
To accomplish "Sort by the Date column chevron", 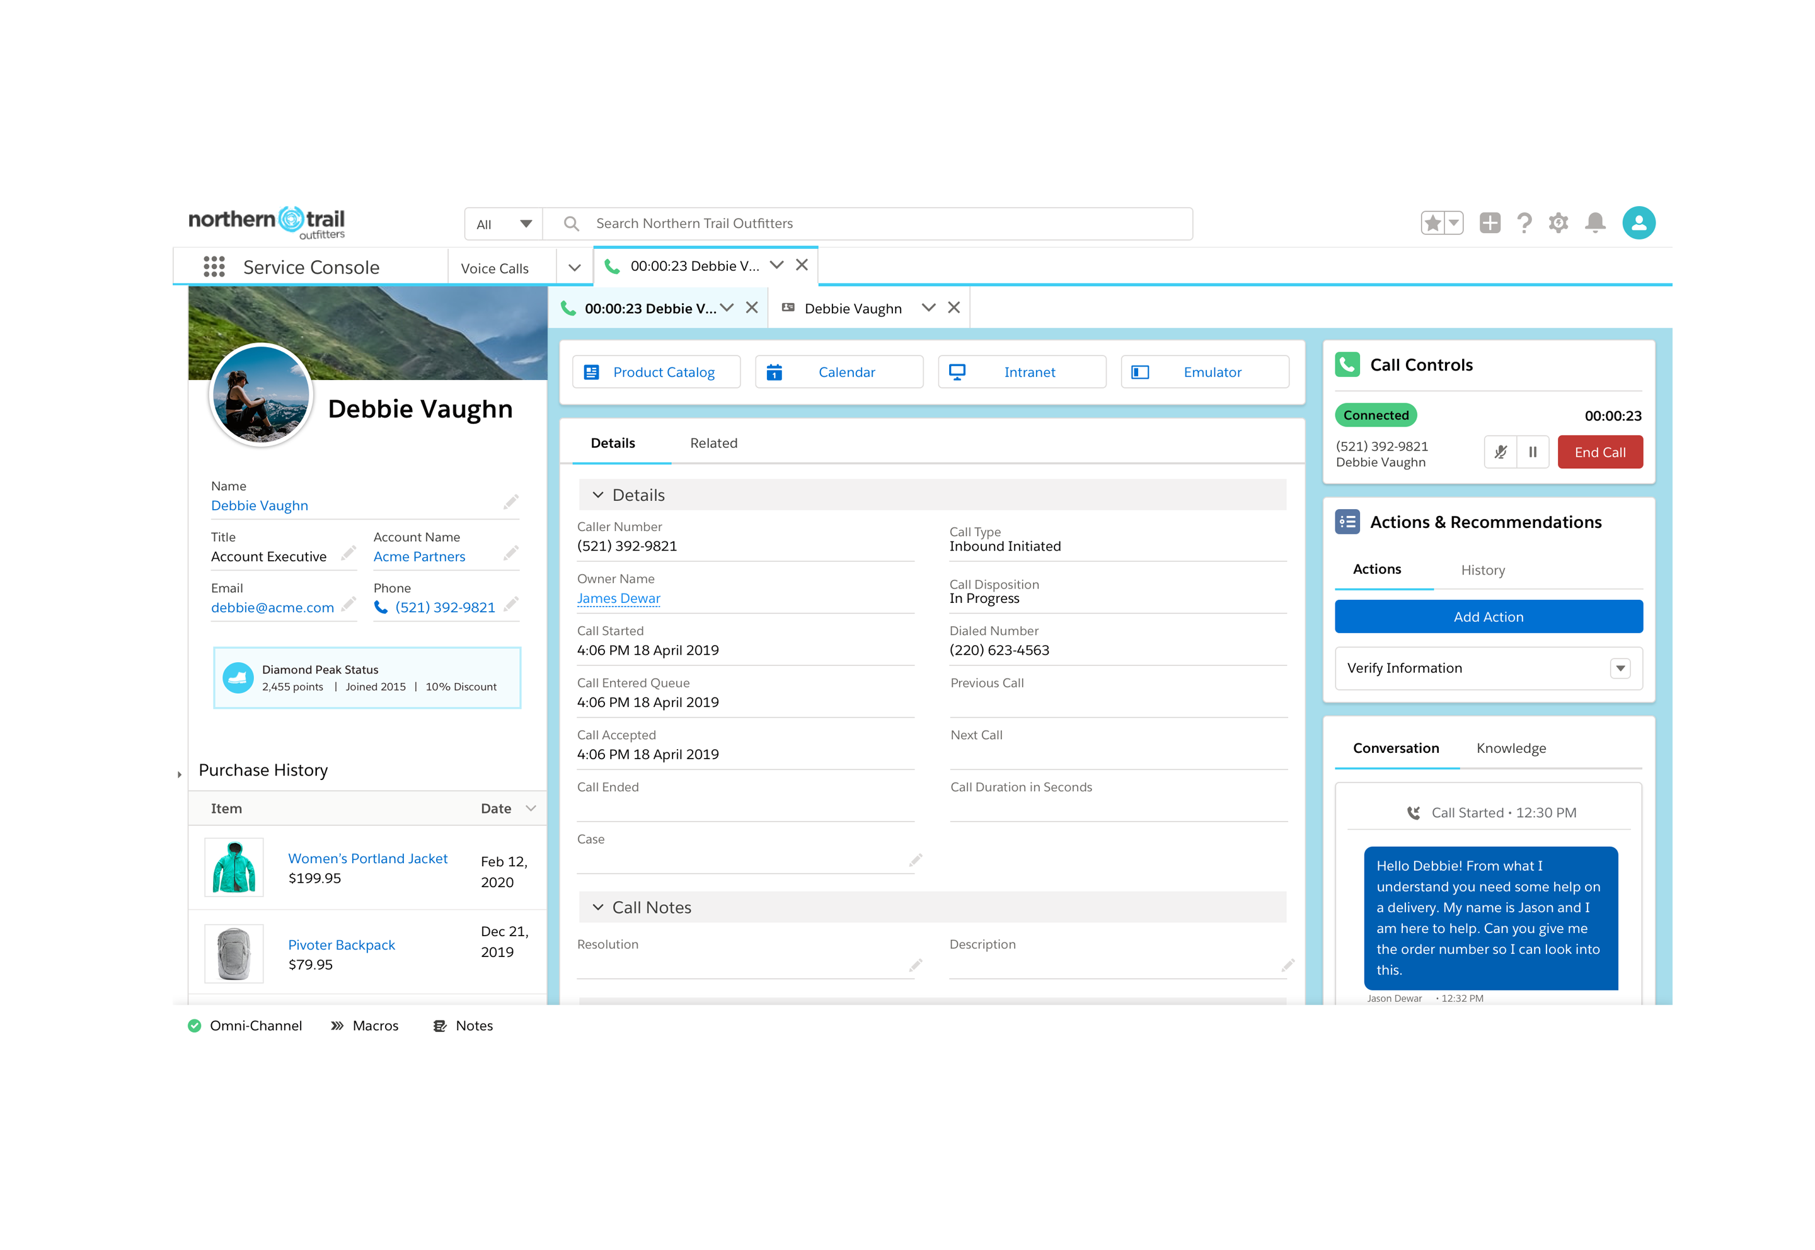I will point(531,808).
